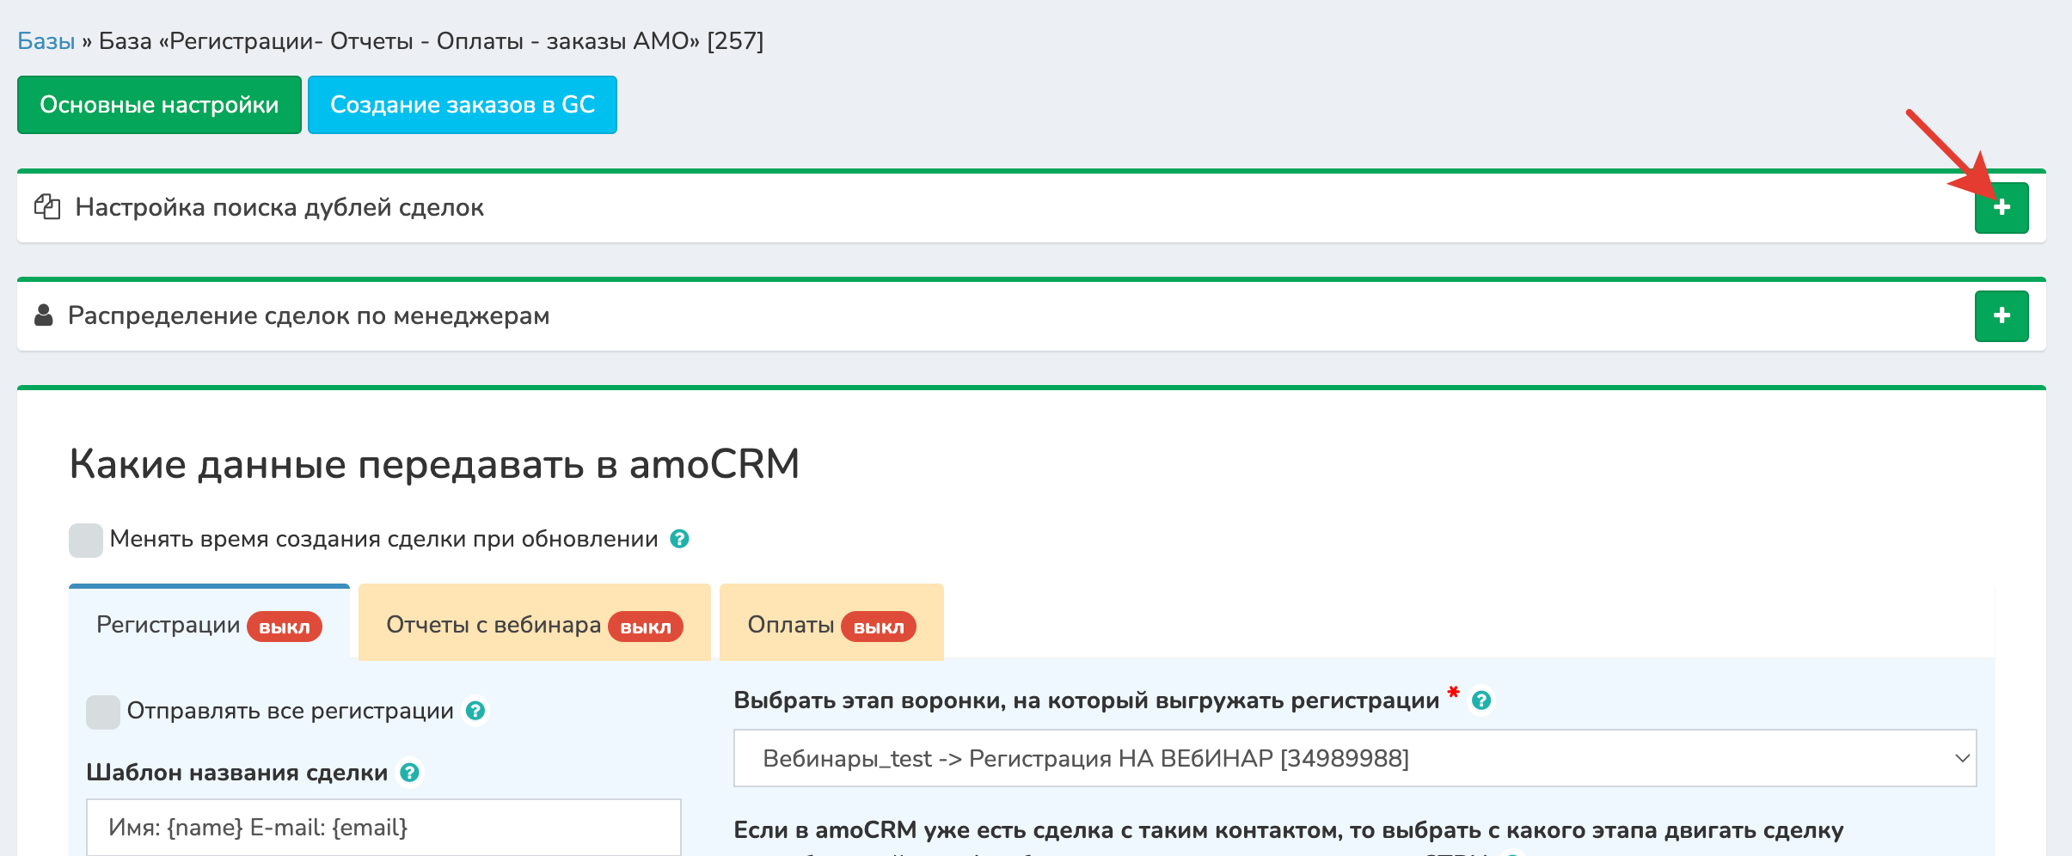Click help icon beside «Выбрать этап воронки» heading
This screenshot has width=2072, height=856.
coord(1480,700)
